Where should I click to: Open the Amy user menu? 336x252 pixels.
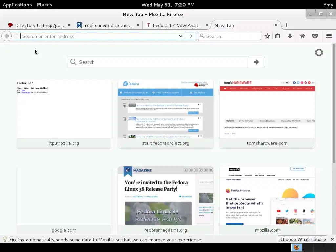328,5
